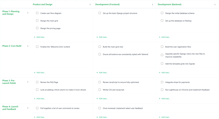Tick the 'Build the main grid view' checkbox
Image resolution: width=219 pixels, height=119 pixels.
[99, 46]
